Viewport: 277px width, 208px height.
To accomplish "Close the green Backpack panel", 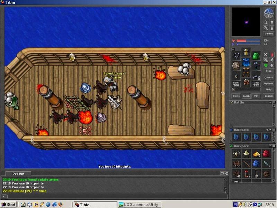I will [x=274, y=146].
